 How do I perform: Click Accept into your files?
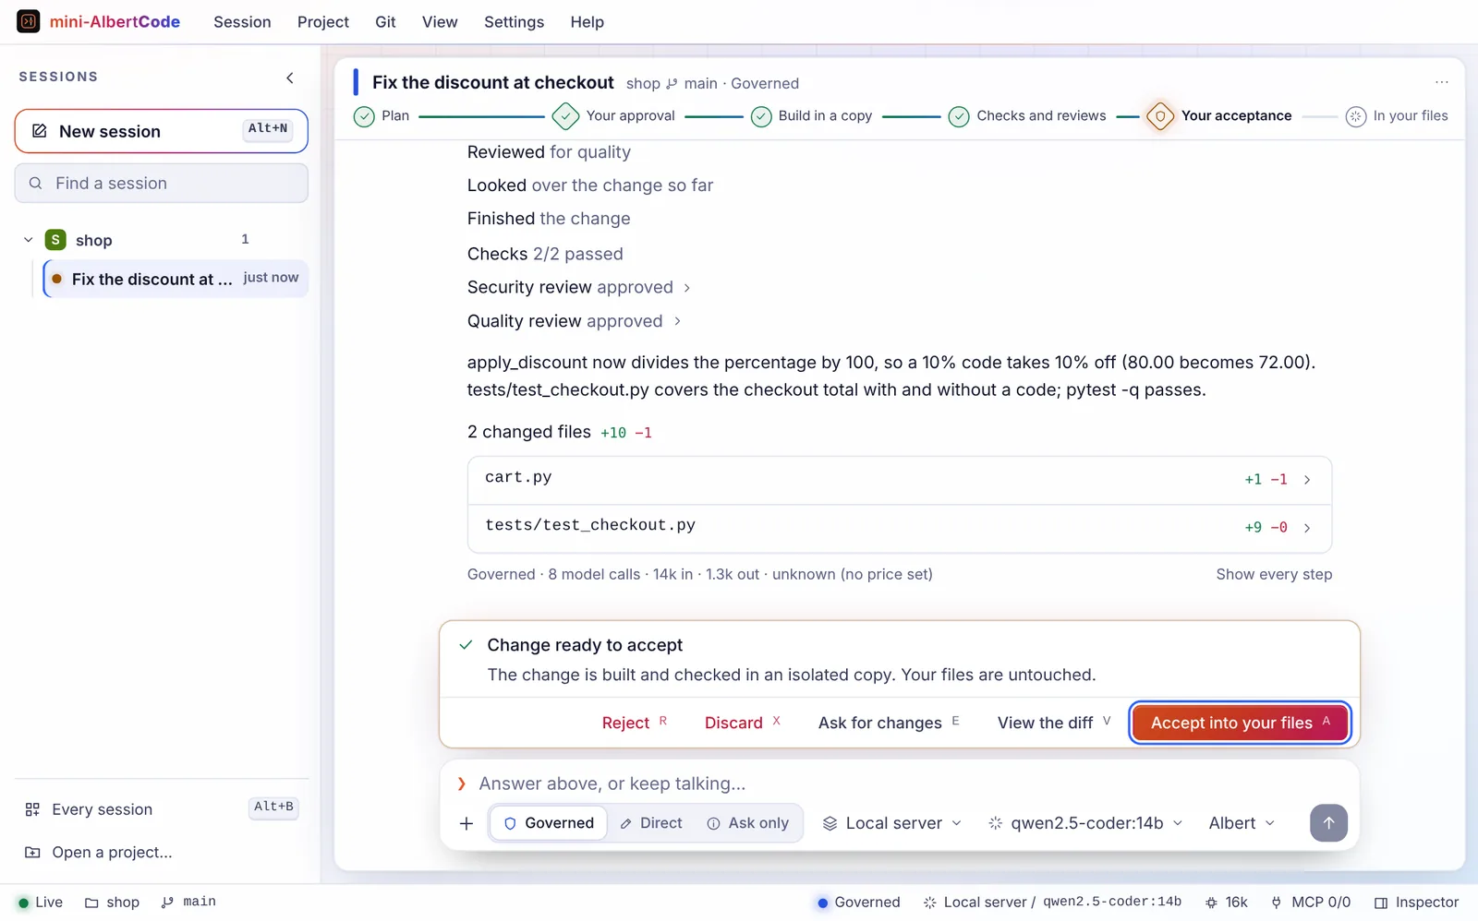(x=1241, y=723)
